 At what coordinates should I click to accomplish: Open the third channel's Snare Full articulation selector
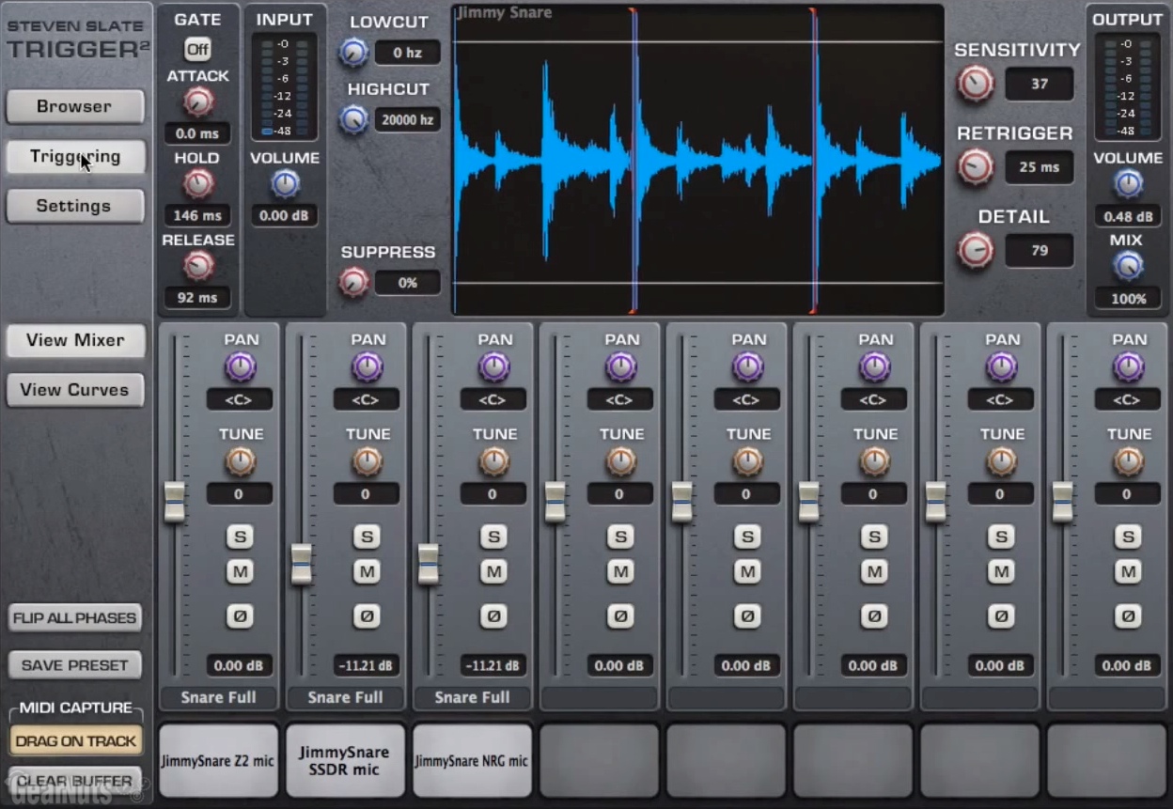(473, 697)
